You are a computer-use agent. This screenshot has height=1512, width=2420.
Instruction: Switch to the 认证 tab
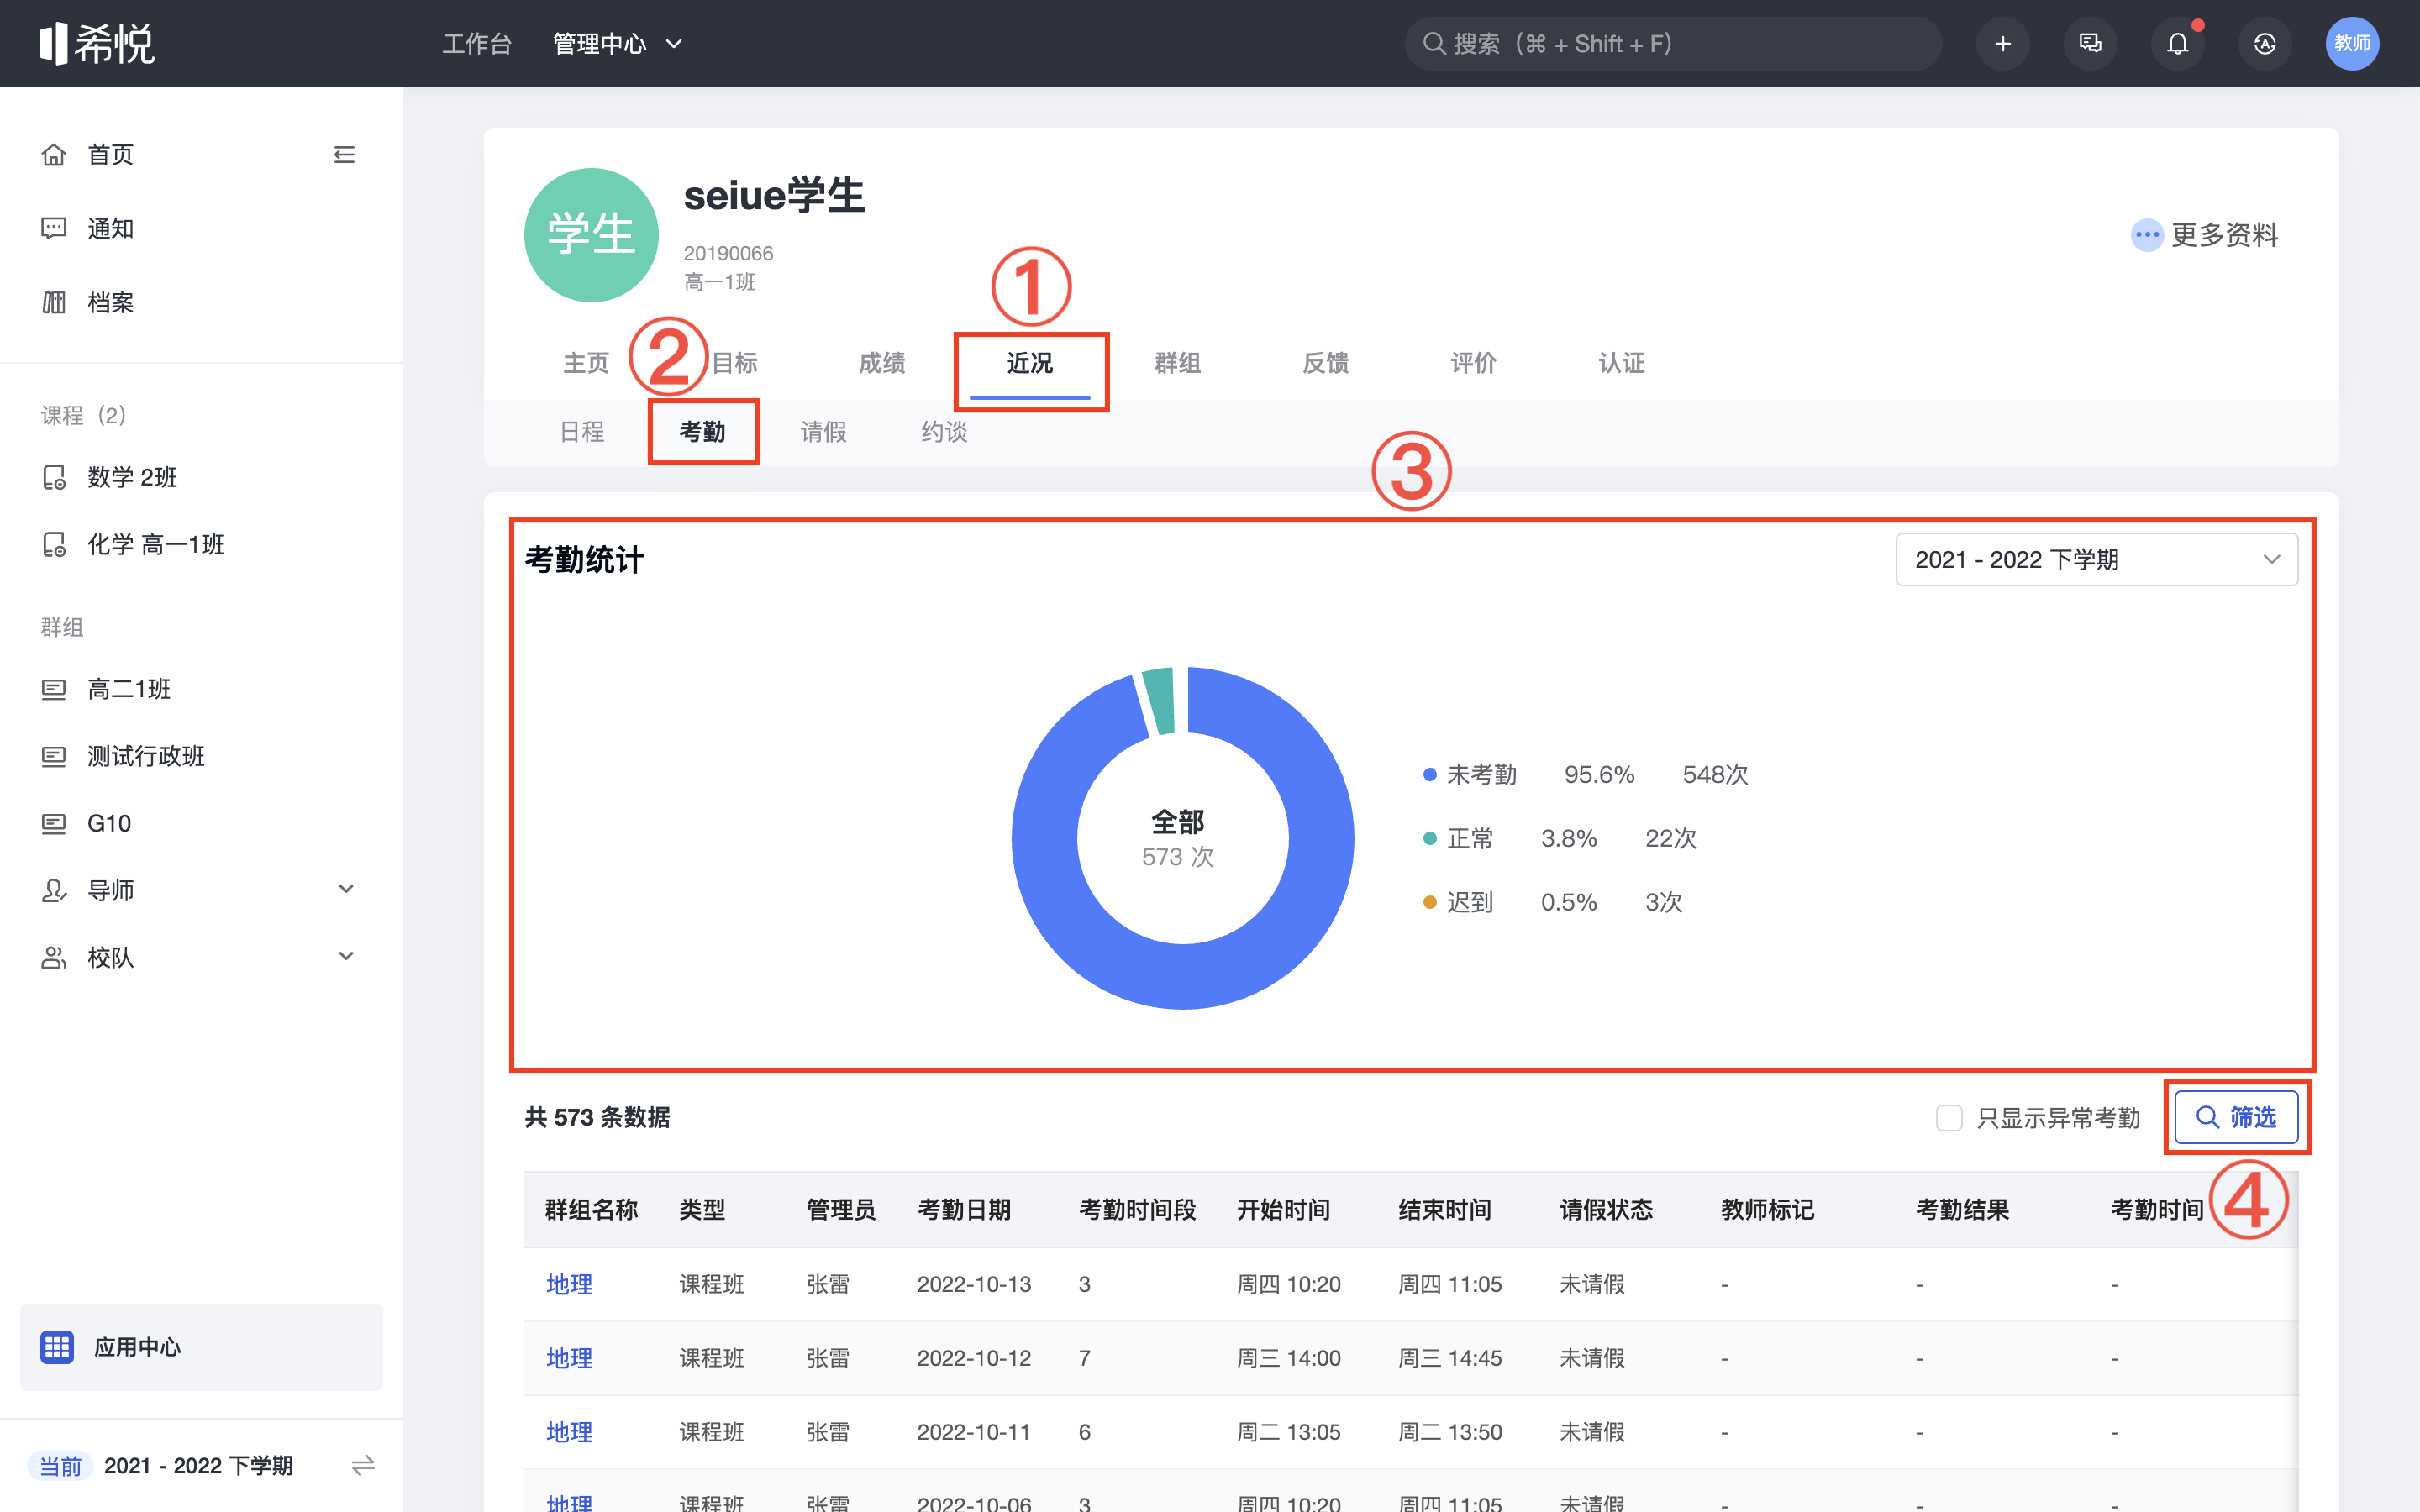pos(1622,363)
